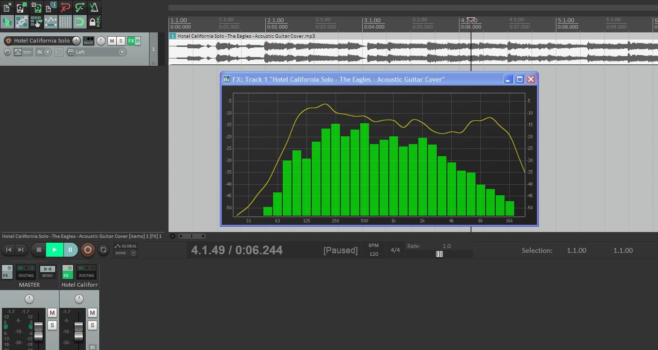658x350 pixels.
Task: Mute the Hotel California Solo track
Action: pyautogui.click(x=112, y=41)
